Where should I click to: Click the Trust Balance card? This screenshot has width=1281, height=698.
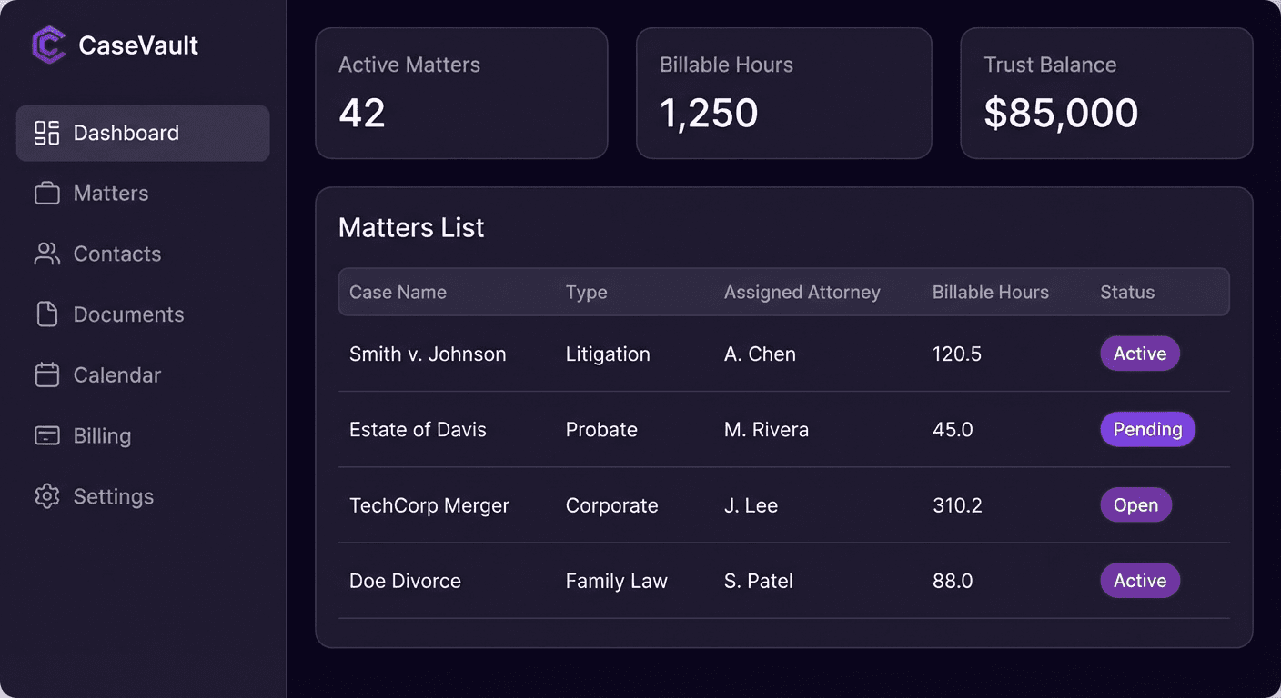[x=1105, y=92]
